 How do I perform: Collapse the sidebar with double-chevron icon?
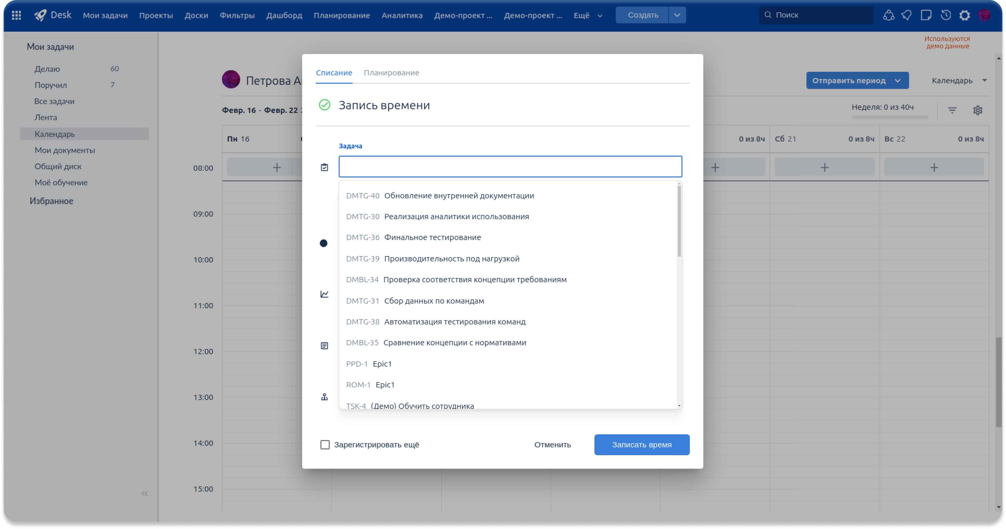coord(144,494)
